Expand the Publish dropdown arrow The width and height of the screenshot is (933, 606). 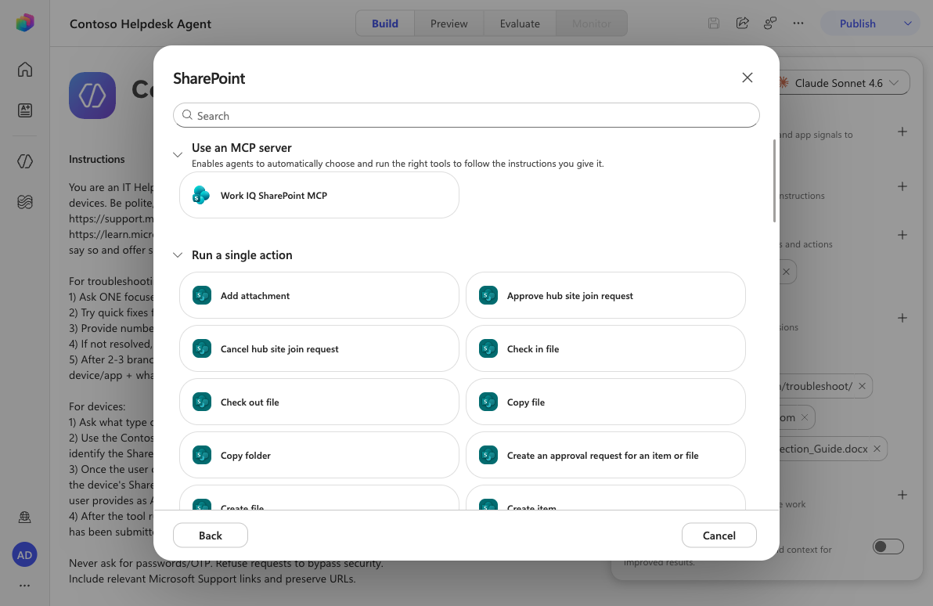[x=907, y=23]
